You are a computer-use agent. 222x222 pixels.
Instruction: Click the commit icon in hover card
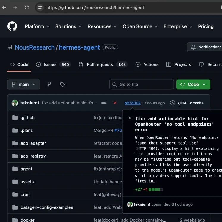130,118
